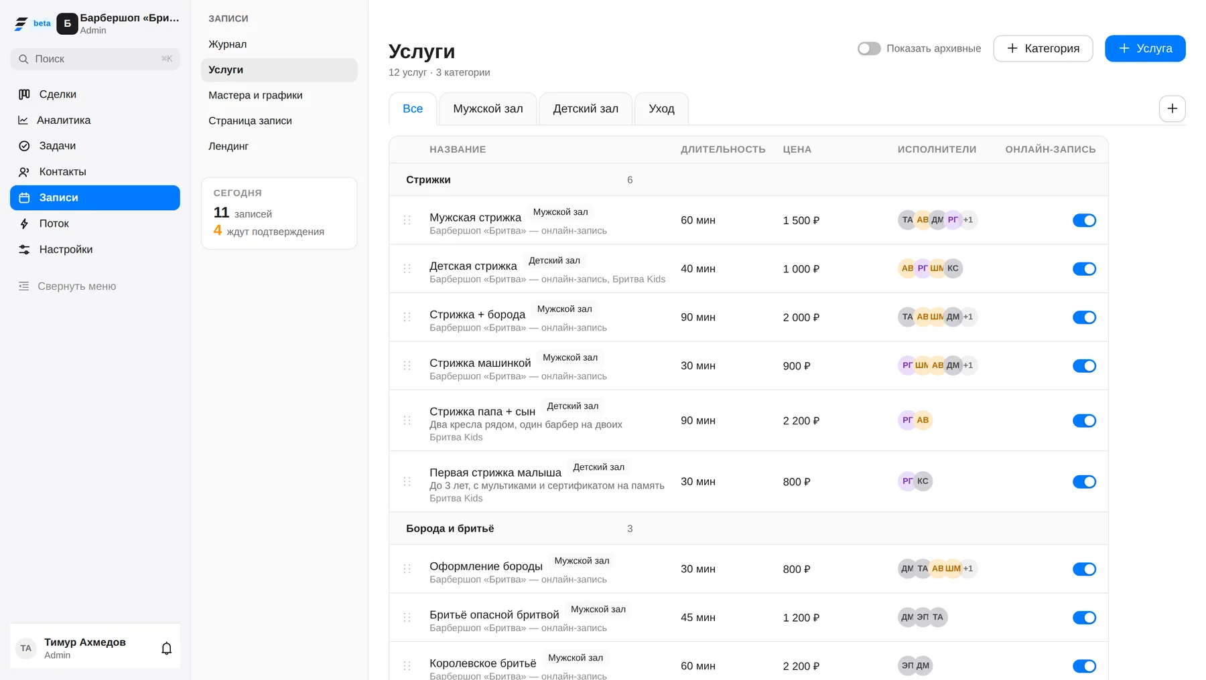Open today's 11 записей summary card
Viewport: 1206px width, 680px height.
(279, 213)
